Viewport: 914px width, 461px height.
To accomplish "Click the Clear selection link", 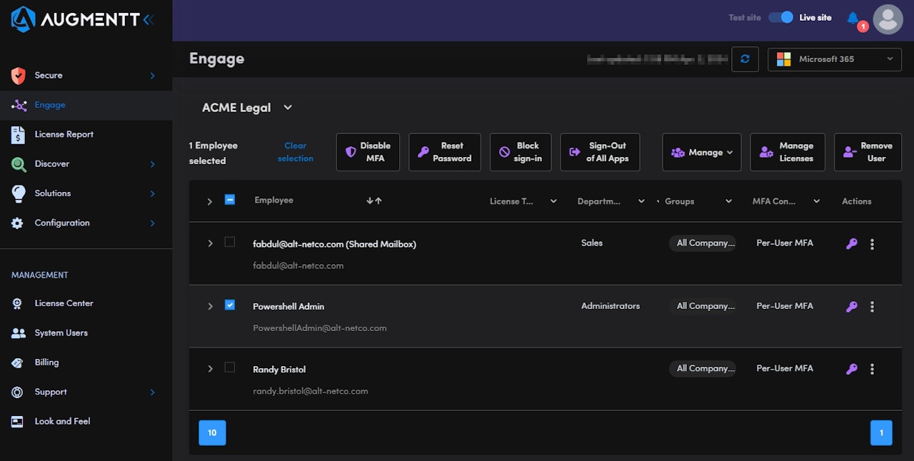I will click(295, 152).
